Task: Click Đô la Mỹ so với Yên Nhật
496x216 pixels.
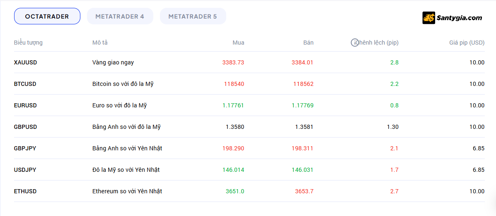Action: click(x=126, y=170)
